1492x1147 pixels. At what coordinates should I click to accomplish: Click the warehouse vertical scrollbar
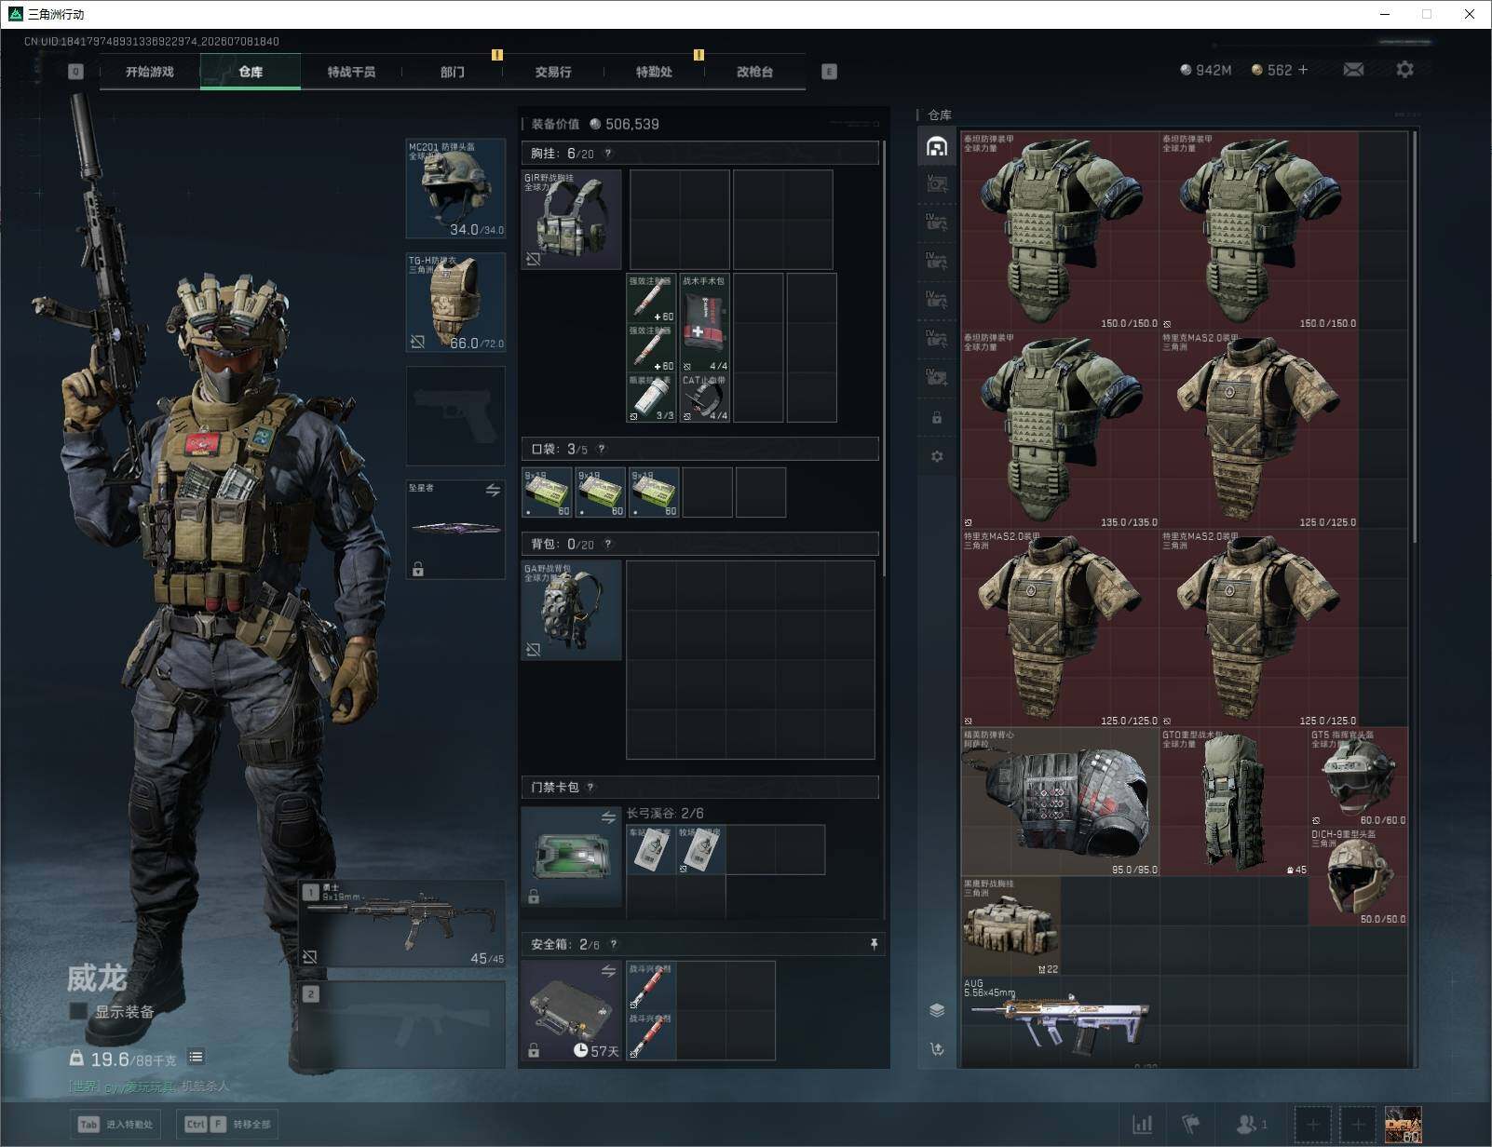1415,335
